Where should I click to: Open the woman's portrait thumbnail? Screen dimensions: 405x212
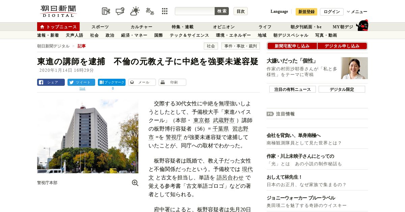(x=354, y=68)
